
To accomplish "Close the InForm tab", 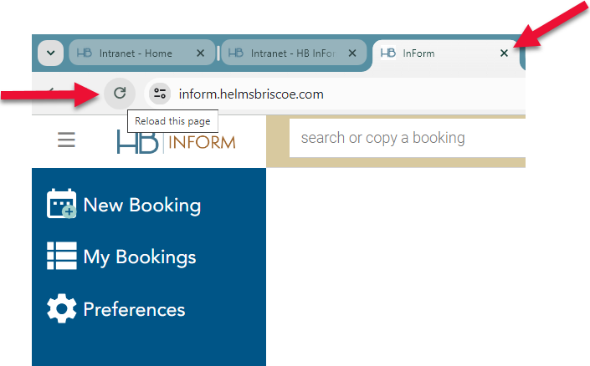I will point(504,53).
